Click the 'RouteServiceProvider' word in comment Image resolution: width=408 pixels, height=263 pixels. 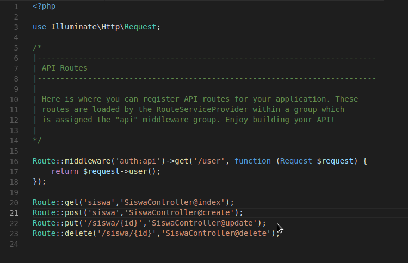coord(202,109)
